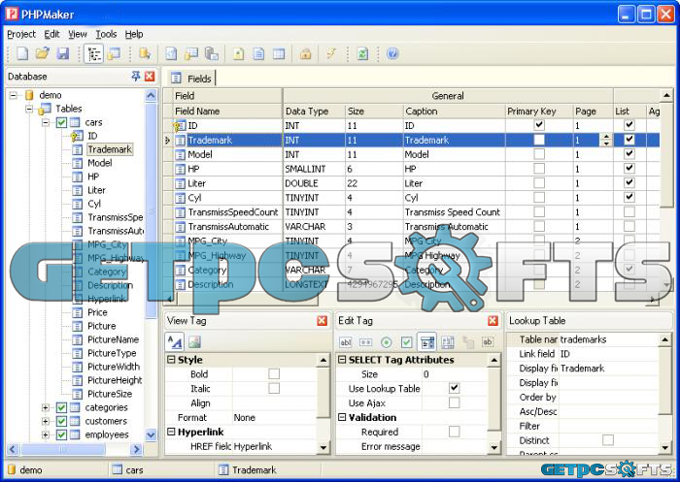Screen dimensions: 680x482
Task: Close the Database panel
Action: [150, 77]
